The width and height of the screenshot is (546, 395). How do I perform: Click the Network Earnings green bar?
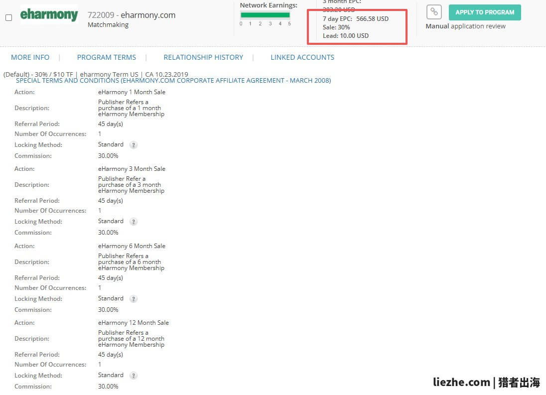pos(265,15)
